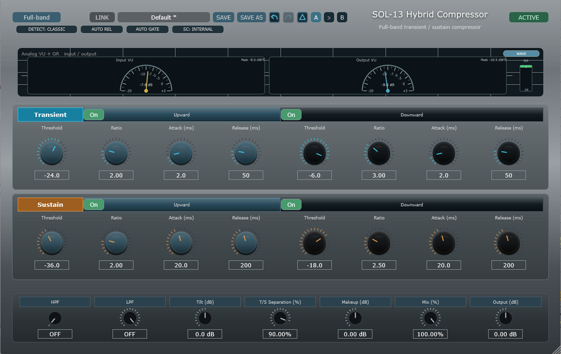Screen dimensions: 561x354
Task: Toggle the WAVE display button
Action: (521, 54)
